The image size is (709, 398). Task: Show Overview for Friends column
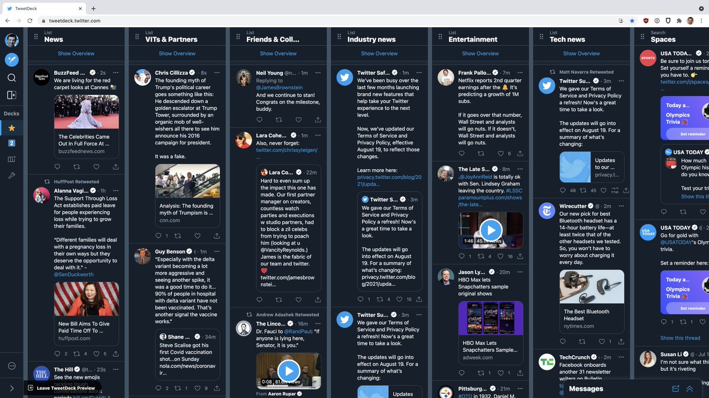tap(278, 54)
